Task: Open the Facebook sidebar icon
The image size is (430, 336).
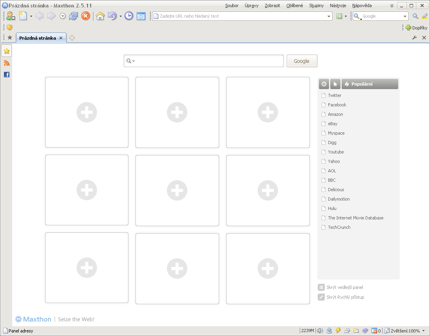Action: [7, 75]
